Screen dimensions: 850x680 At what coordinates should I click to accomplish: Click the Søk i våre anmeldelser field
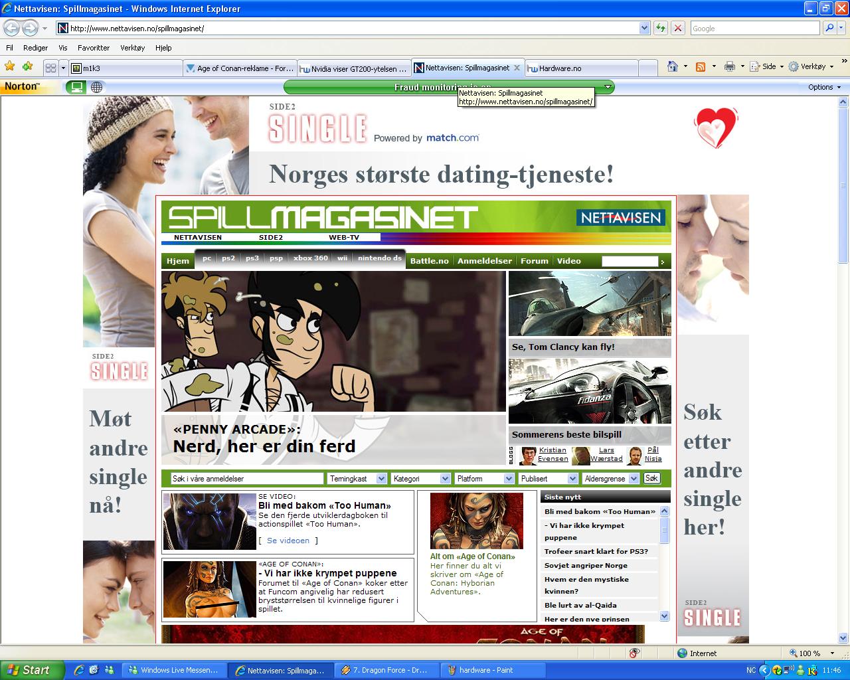point(246,478)
